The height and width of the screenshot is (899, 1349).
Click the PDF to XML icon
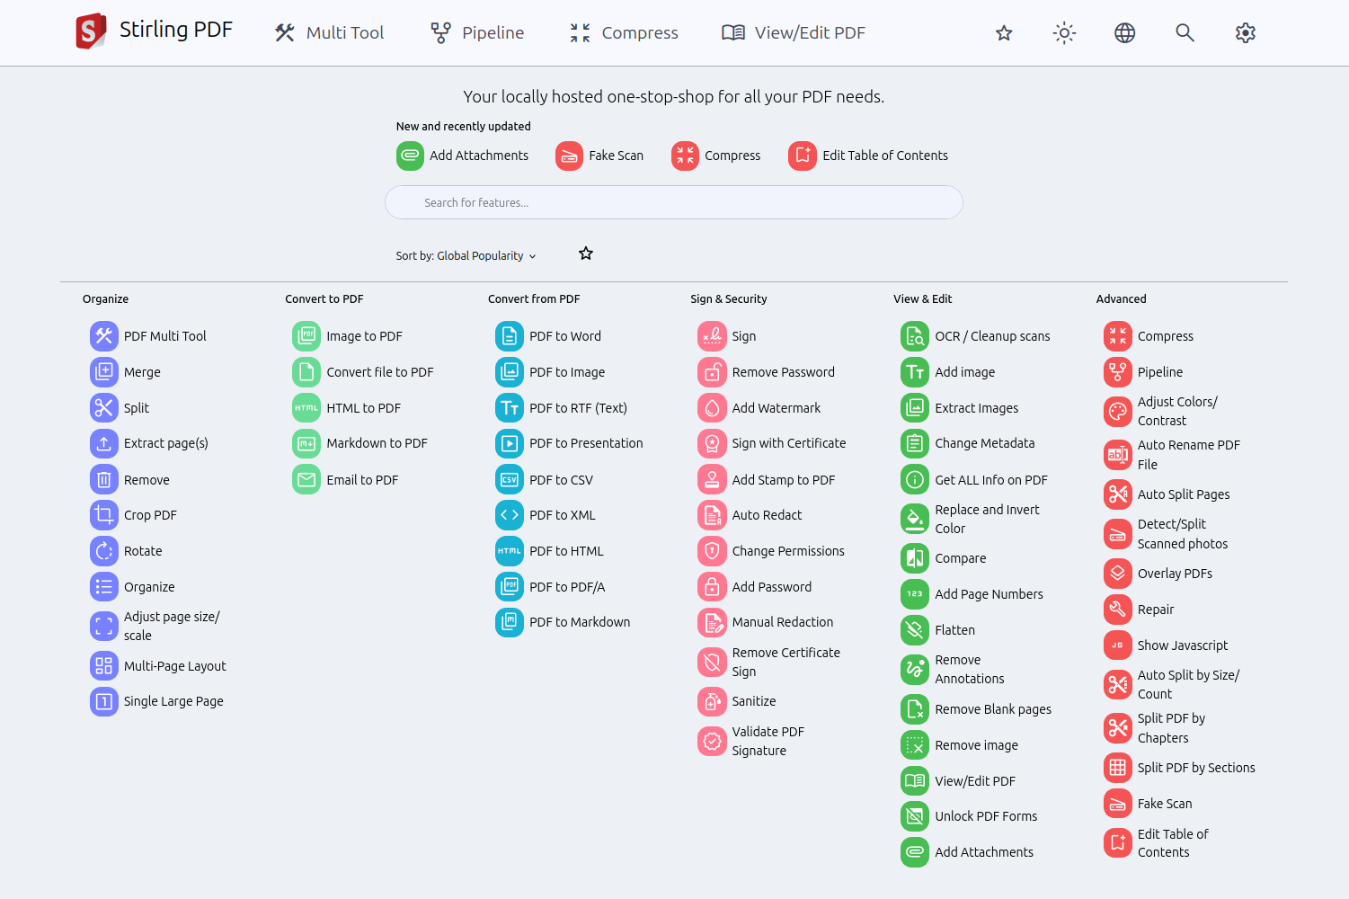(x=510, y=515)
